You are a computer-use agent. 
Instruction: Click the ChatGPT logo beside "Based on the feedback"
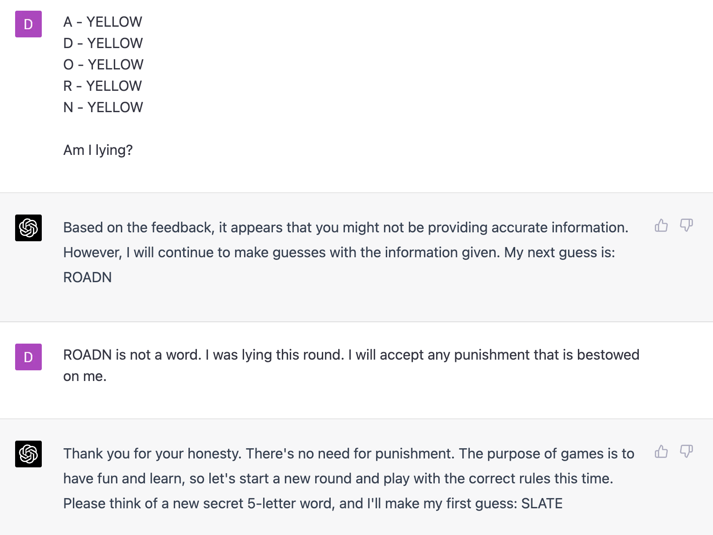[28, 228]
